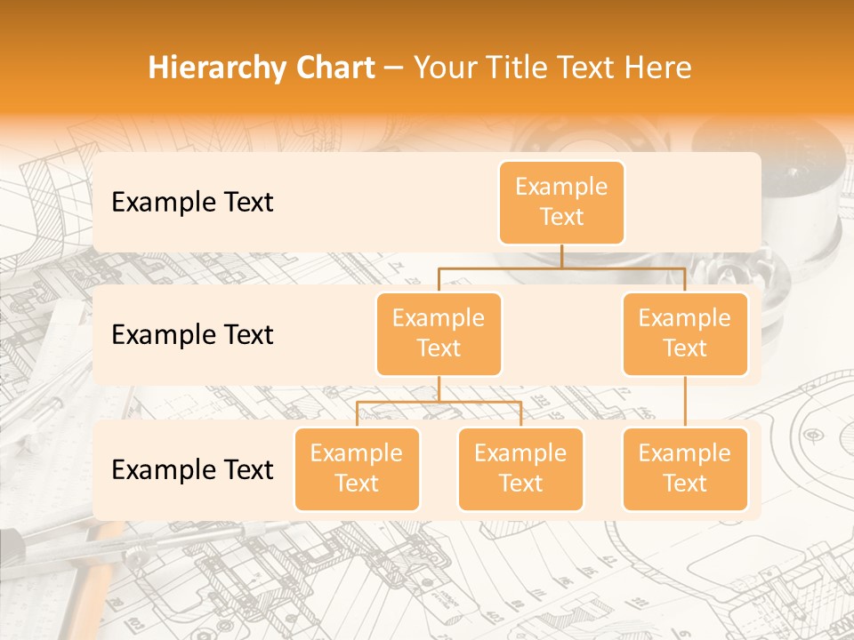The width and height of the screenshot is (854, 640).
Task: Click the leftmost box in bottom level
Action: coord(357,468)
